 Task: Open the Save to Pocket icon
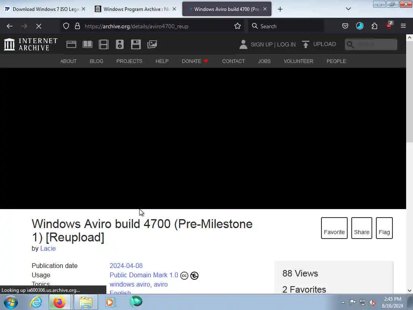click(345, 26)
